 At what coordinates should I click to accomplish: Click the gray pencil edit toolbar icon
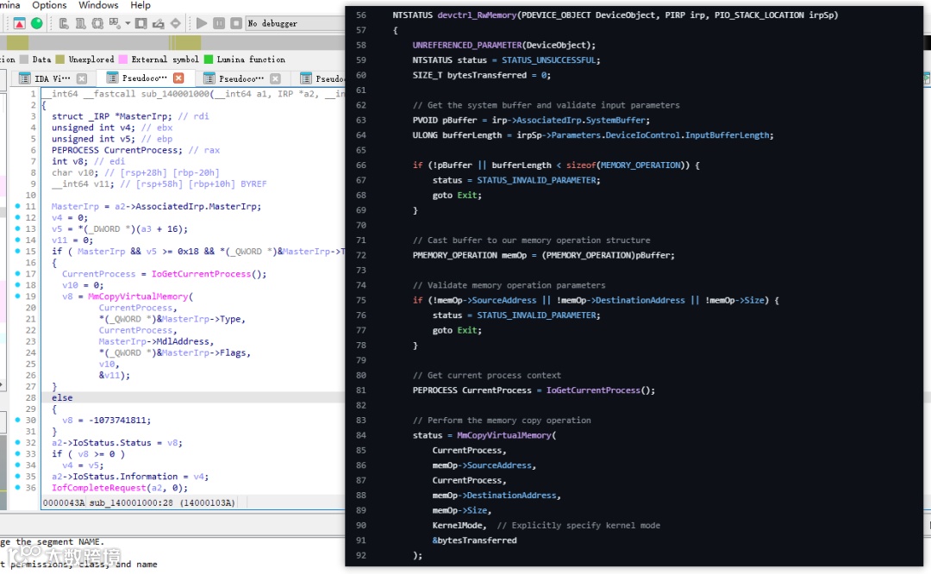click(158, 23)
